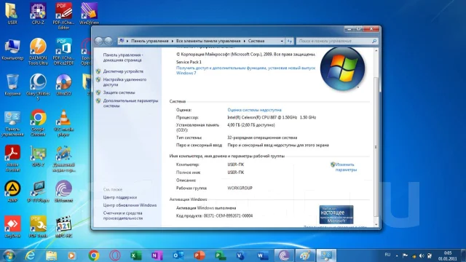Launch DAEMON Tools Ultra shortcut
The width and height of the screenshot is (466, 262).
coord(38,52)
